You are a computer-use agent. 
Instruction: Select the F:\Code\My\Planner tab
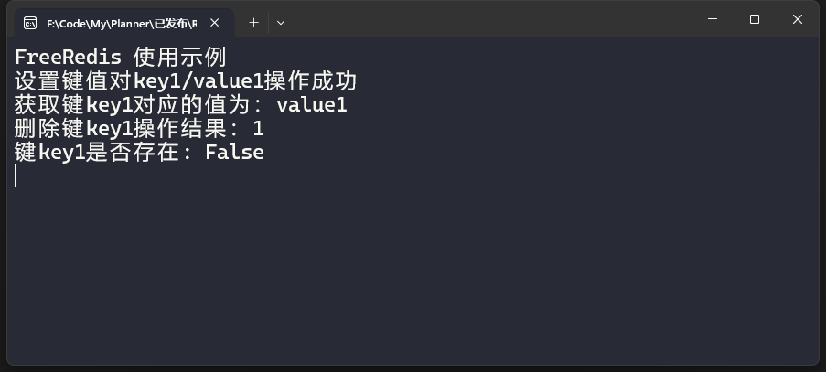(121, 22)
